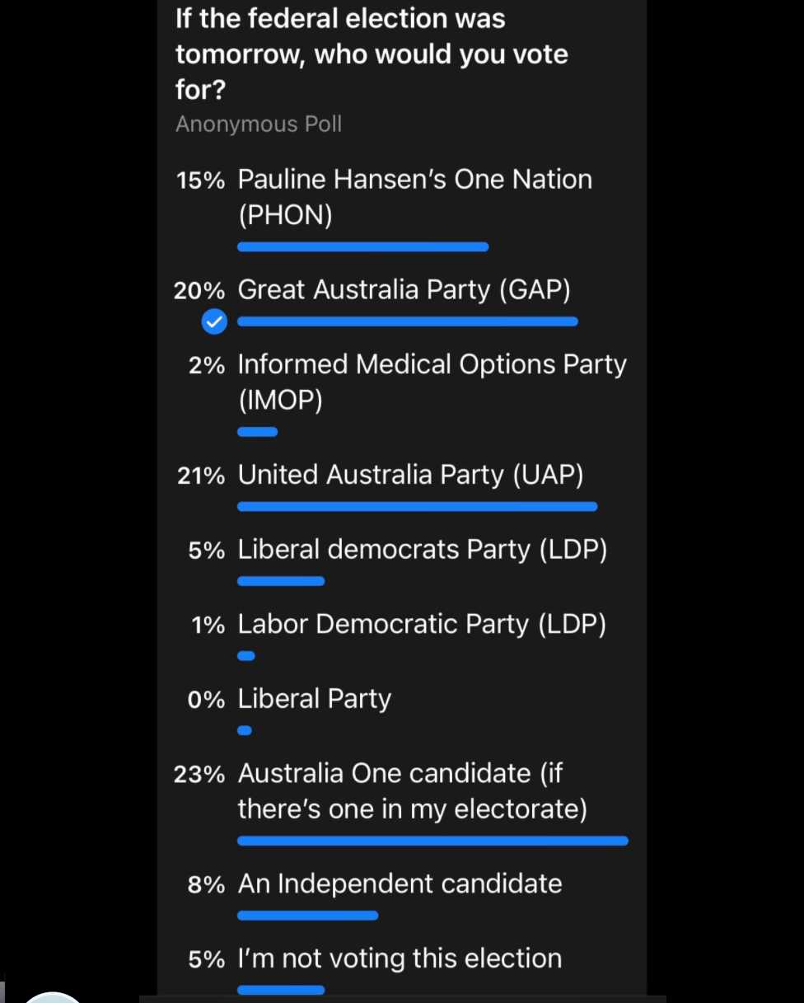Click the blue checkmark beside Great Australia Party

pyautogui.click(x=214, y=321)
